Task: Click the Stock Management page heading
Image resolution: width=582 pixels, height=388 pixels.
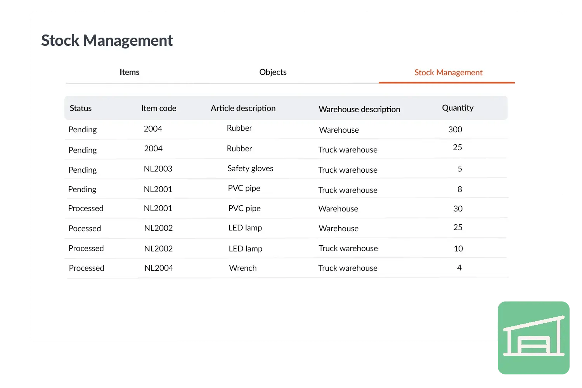Action: [x=107, y=41]
